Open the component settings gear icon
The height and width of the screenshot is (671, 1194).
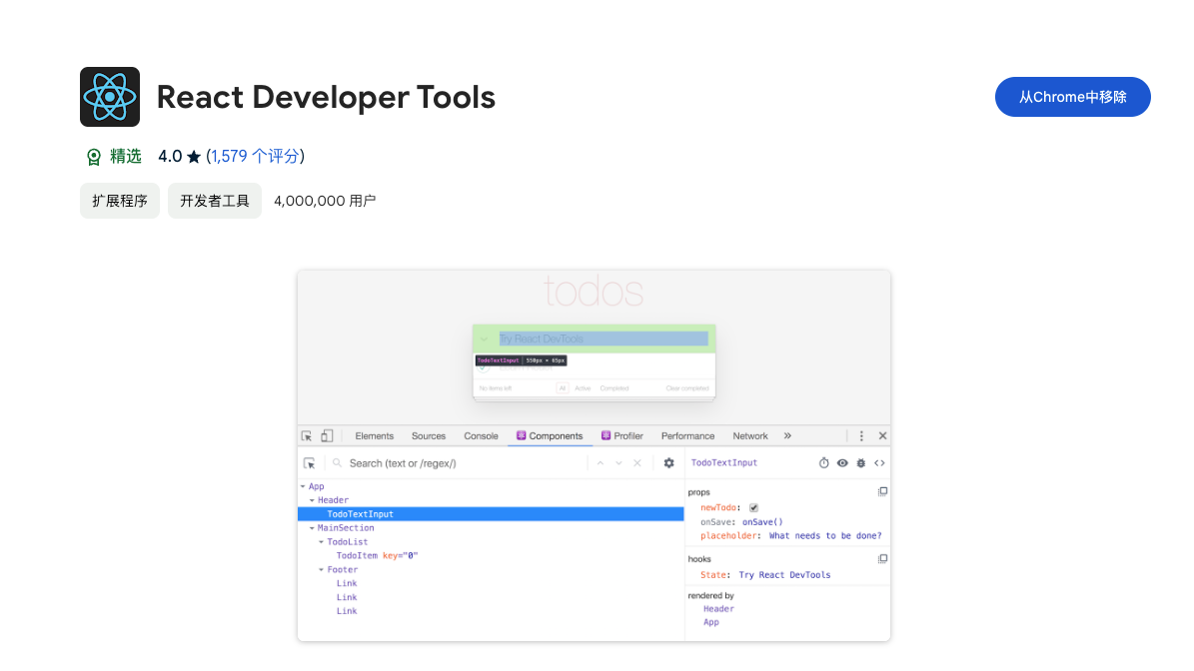pos(668,463)
